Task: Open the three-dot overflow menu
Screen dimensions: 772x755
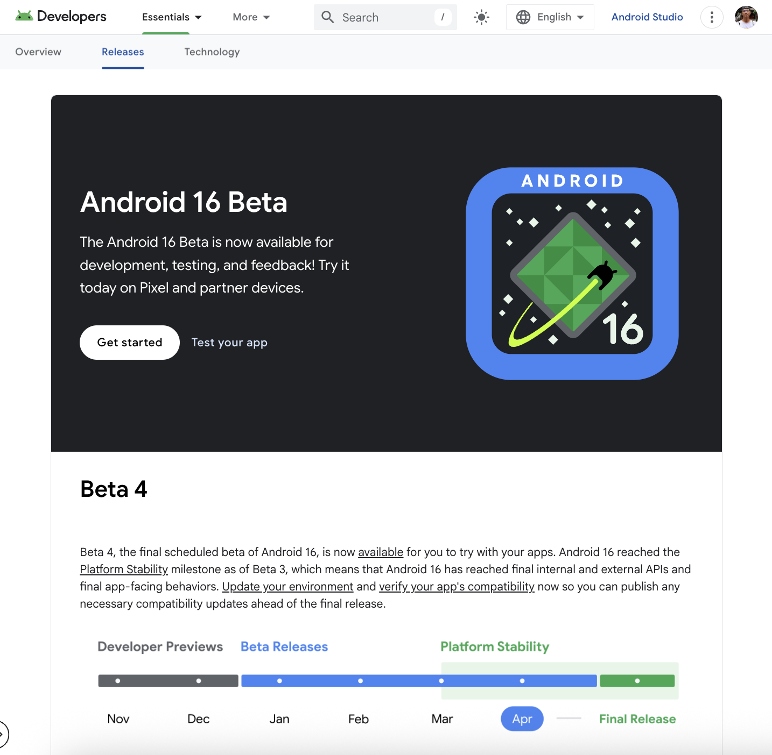Action: (x=712, y=17)
